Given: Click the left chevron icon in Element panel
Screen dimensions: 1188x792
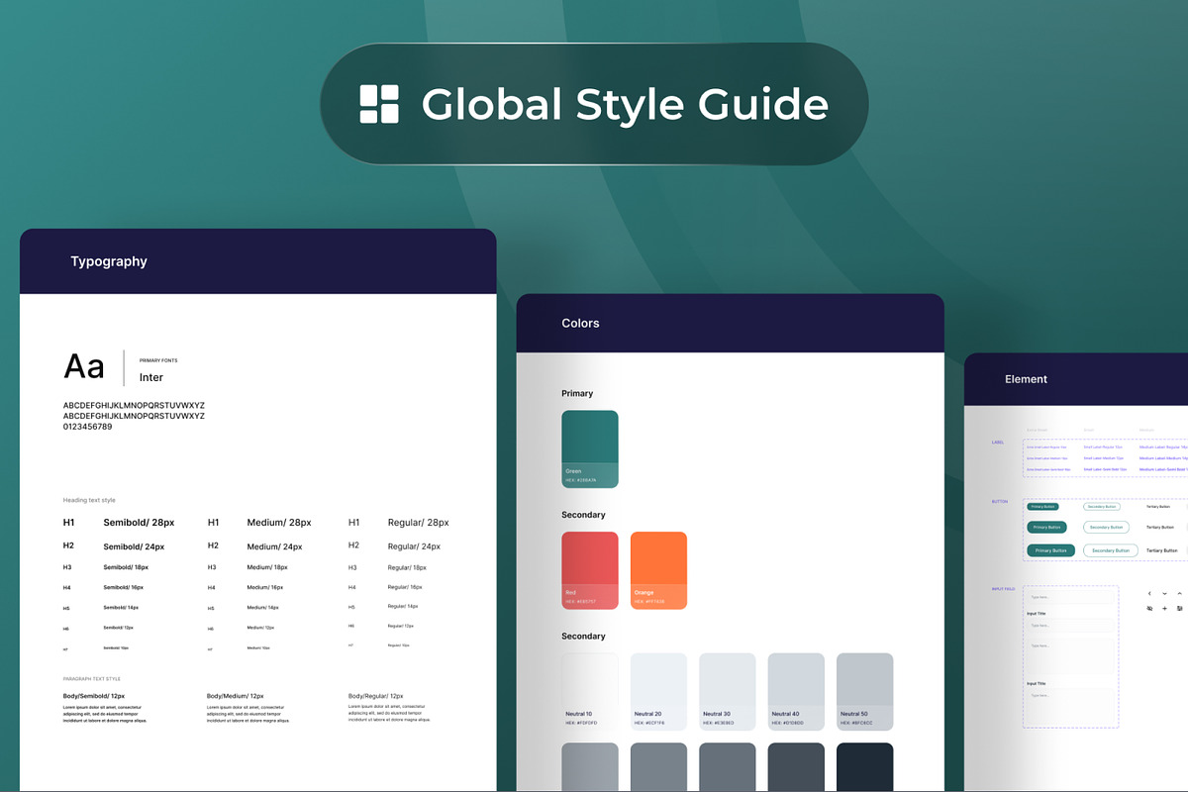Looking at the screenshot, I should 1149,593.
